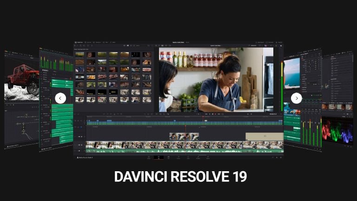Click the blue-green overview timeline strip
Viewport: 357px width, 201px height.
185,123
